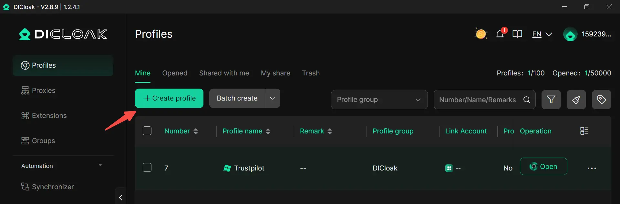Image resolution: width=620 pixels, height=204 pixels.
Task: Open the Trustpilot profile browser
Action: [x=543, y=166]
